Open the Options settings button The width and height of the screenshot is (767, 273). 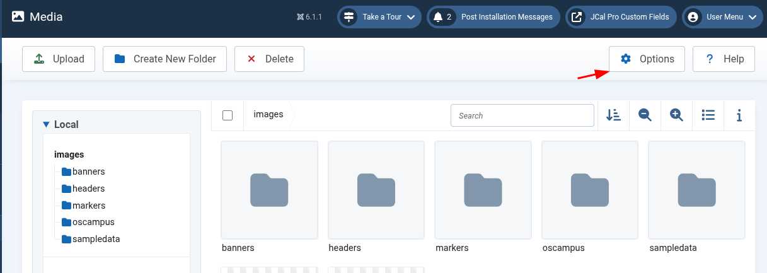pos(647,59)
